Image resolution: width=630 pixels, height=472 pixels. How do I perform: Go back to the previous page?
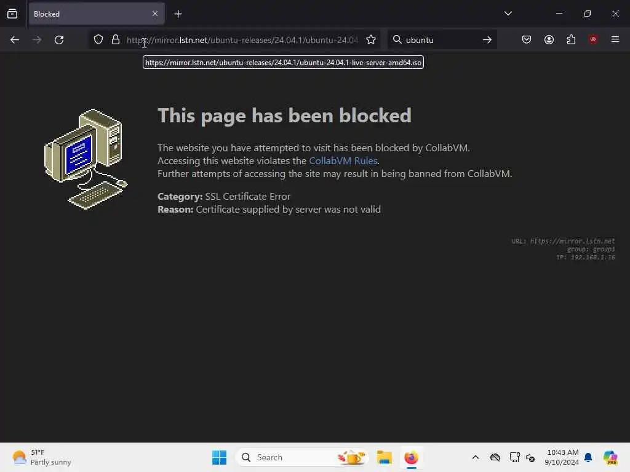[15, 40]
